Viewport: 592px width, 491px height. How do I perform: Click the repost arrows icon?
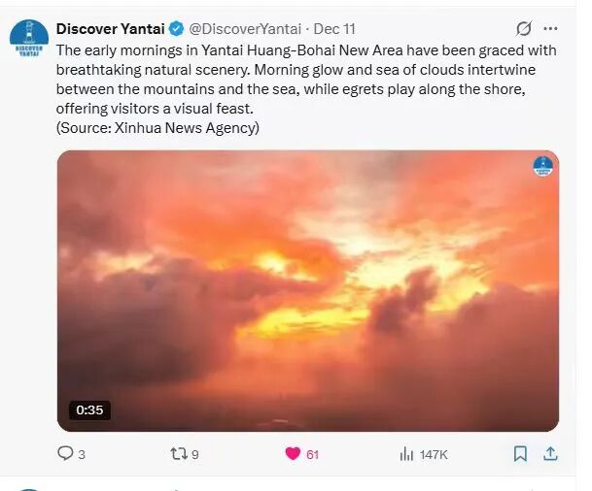coord(178,453)
